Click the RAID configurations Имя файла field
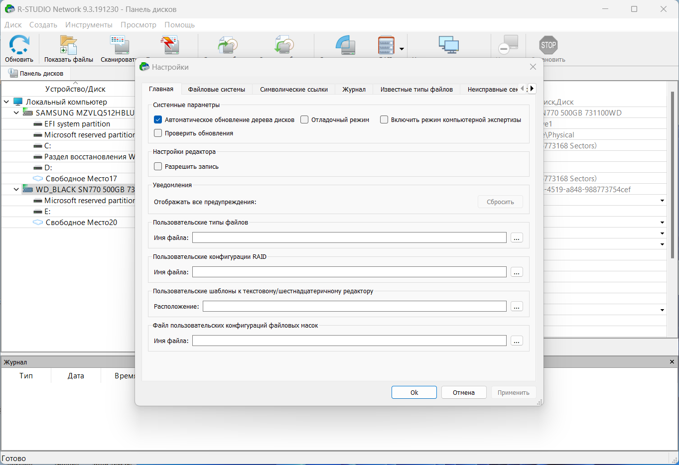This screenshot has height=465, width=679. [x=350, y=272]
